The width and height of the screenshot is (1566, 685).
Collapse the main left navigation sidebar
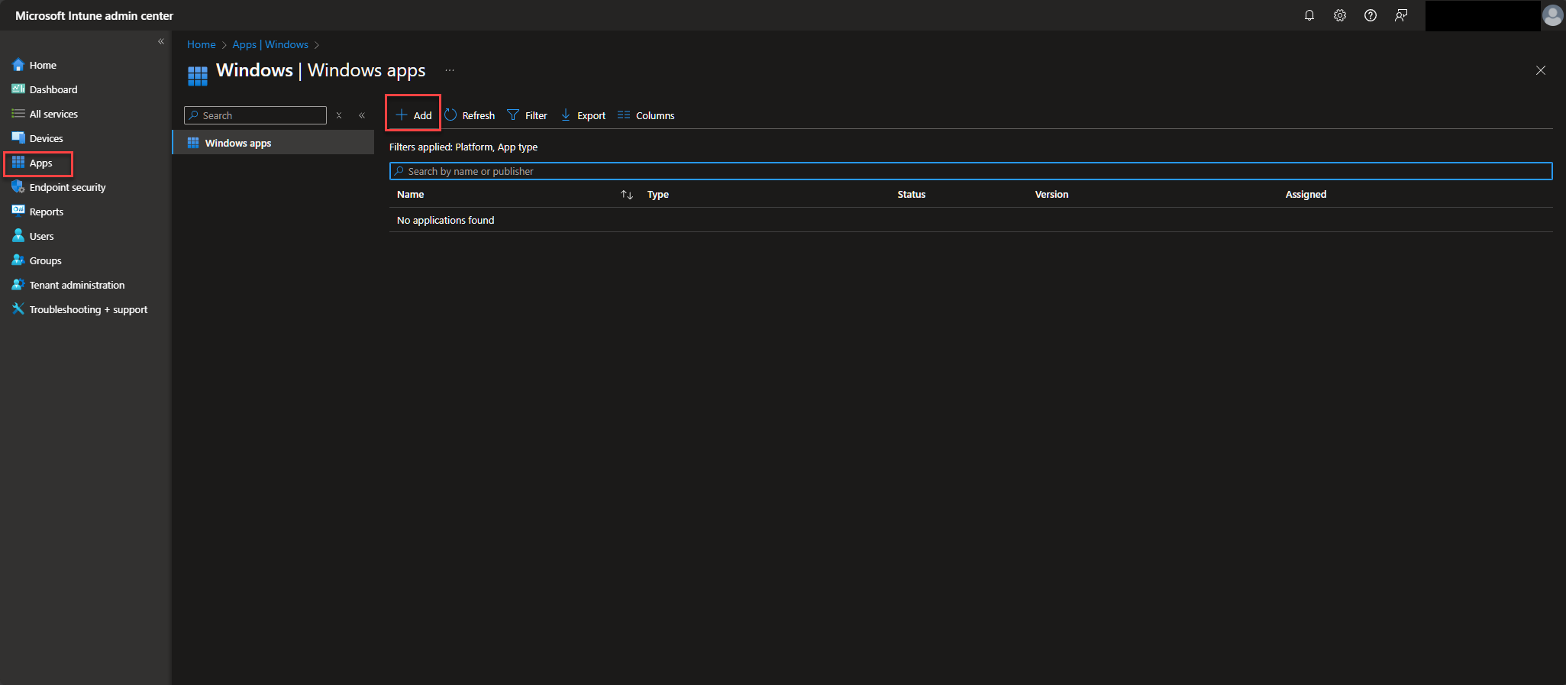coord(161,41)
